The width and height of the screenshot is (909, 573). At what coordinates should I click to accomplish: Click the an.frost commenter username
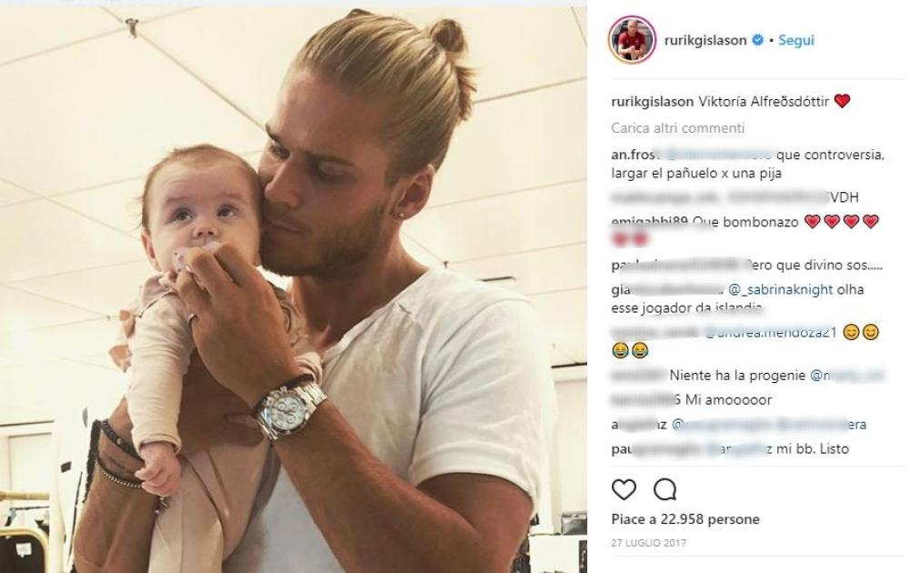(x=636, y=155)
